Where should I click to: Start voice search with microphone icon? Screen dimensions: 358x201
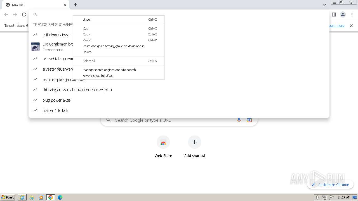[x=239, y=120]
